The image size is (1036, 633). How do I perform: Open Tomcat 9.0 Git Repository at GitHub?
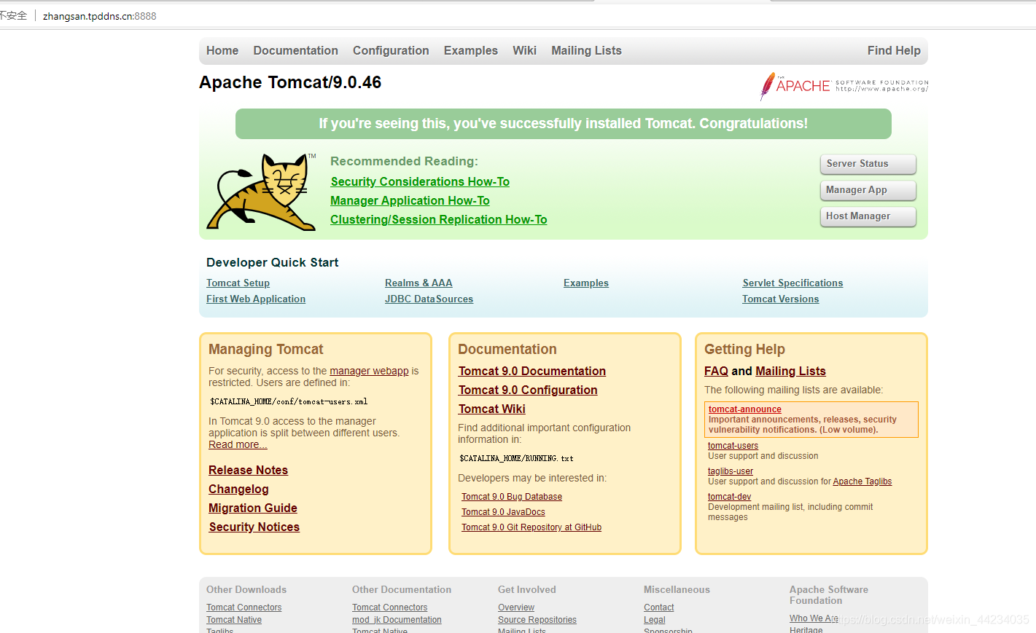click(531, 527)
